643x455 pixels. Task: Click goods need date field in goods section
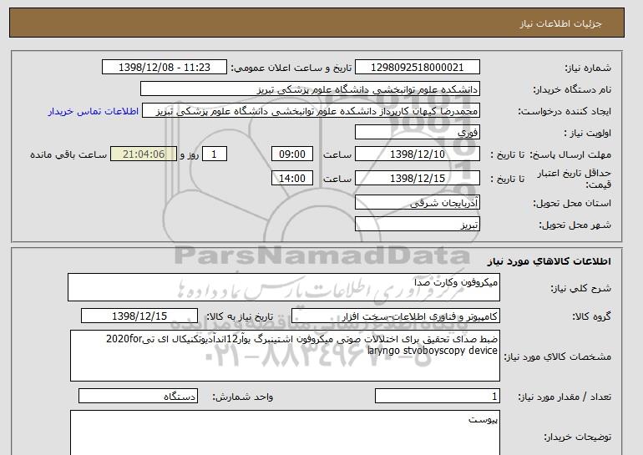pyautogui.click(x=139, y=316)
